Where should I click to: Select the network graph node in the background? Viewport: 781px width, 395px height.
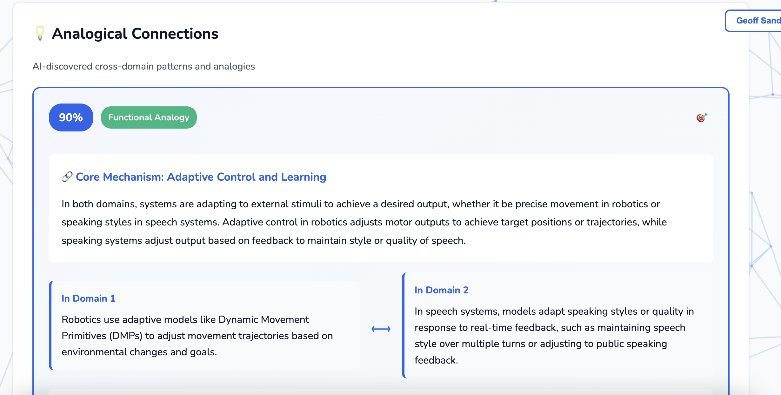pos(773,94)
